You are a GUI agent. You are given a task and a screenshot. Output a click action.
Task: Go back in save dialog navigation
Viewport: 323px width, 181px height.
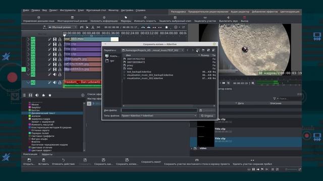pos(187,50)
